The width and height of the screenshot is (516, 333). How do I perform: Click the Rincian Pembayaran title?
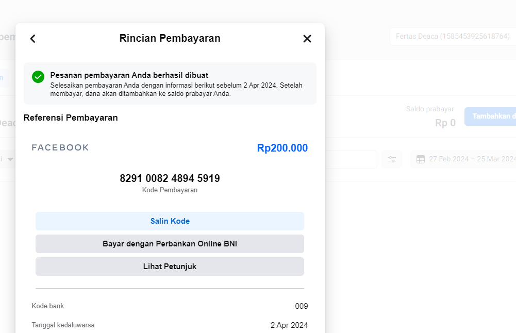click(x=170, y=38)
